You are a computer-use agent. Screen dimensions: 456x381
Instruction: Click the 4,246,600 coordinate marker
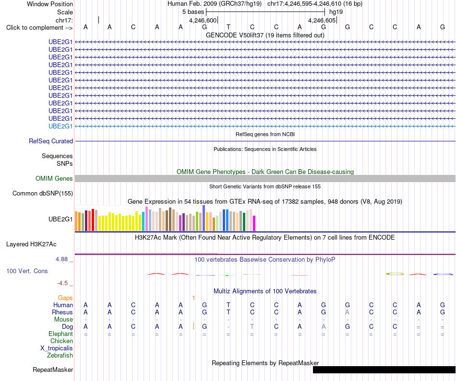[x=203, y=20]
